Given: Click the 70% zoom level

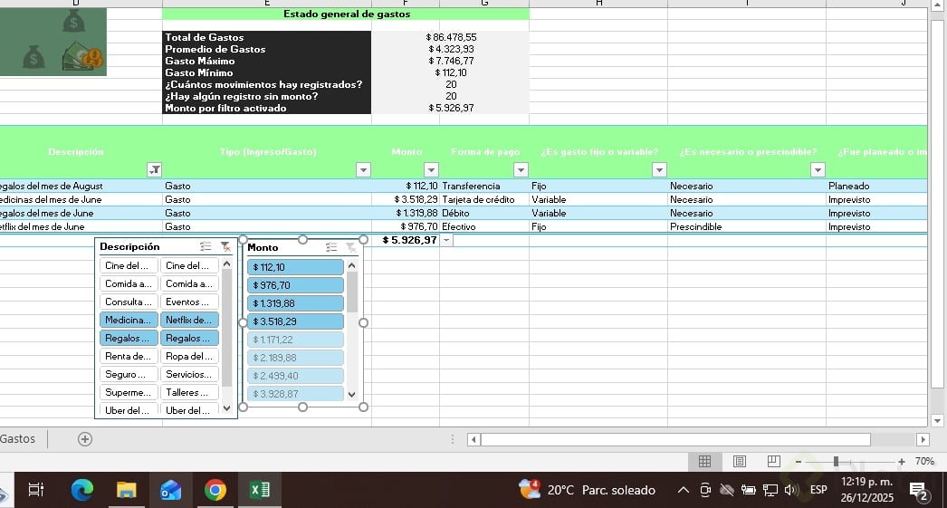Looking at the screenshot, I should coord(924,462).
